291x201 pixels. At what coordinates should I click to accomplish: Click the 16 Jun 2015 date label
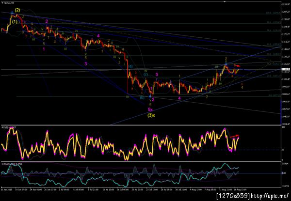tap(5, 190)
